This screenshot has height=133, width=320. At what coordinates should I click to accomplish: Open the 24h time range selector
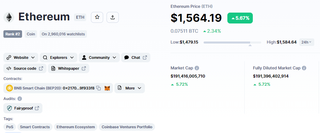(x=307, y=42)
